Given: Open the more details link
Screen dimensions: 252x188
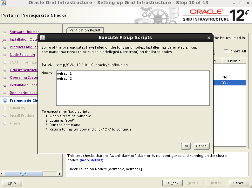Looking at the screenshot, I should [92, 160].
